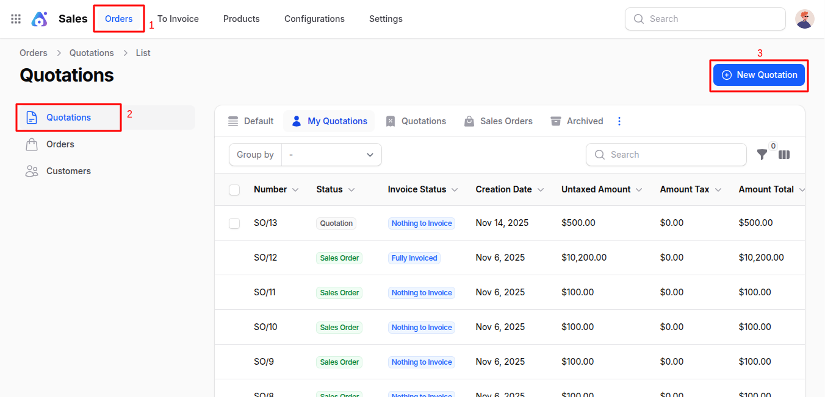
Task: Click the Sales app logo icon
Action: (40, 19)
